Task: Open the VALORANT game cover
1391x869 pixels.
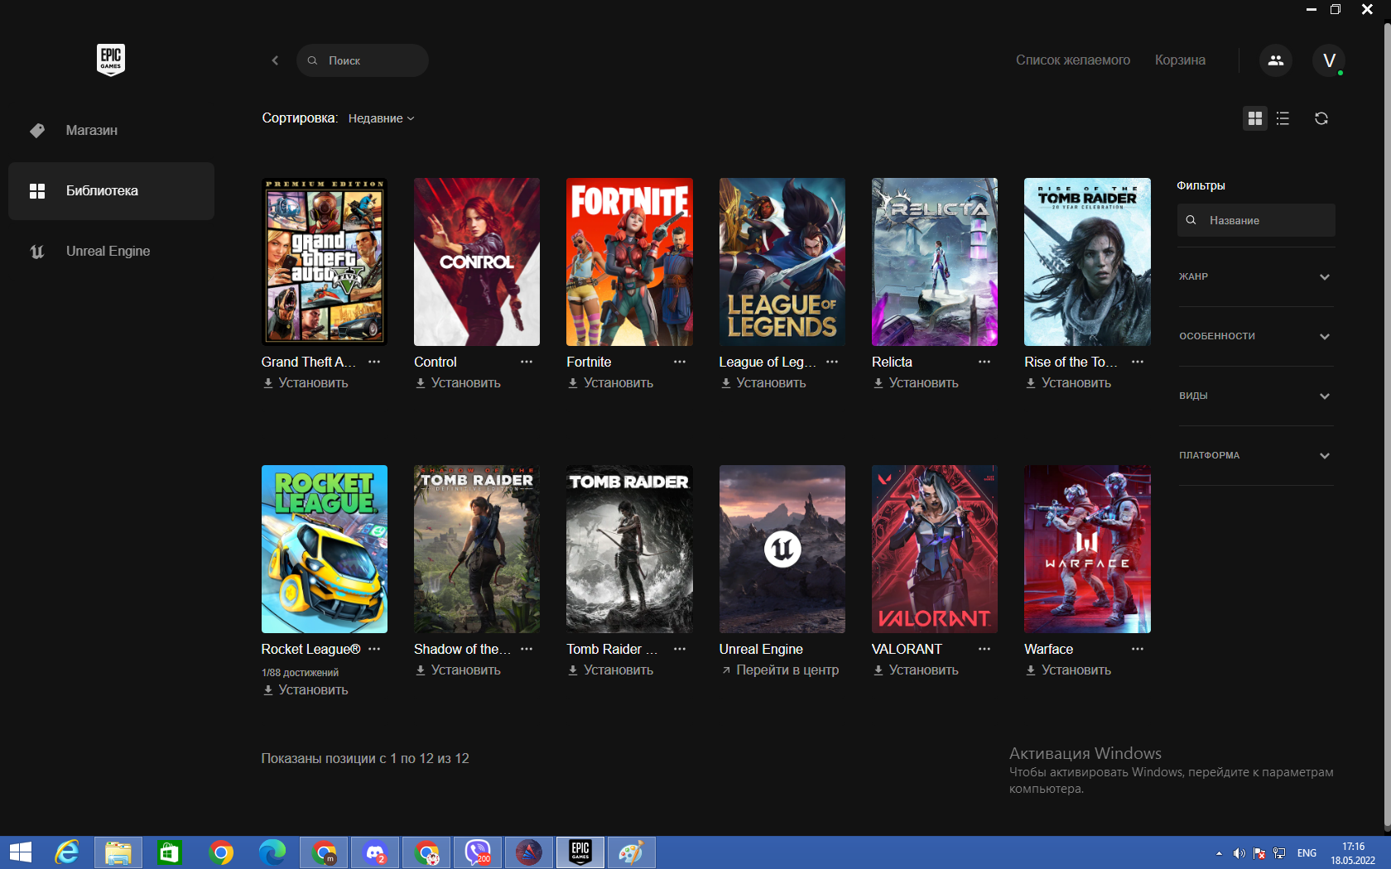Action: point(935,549)
